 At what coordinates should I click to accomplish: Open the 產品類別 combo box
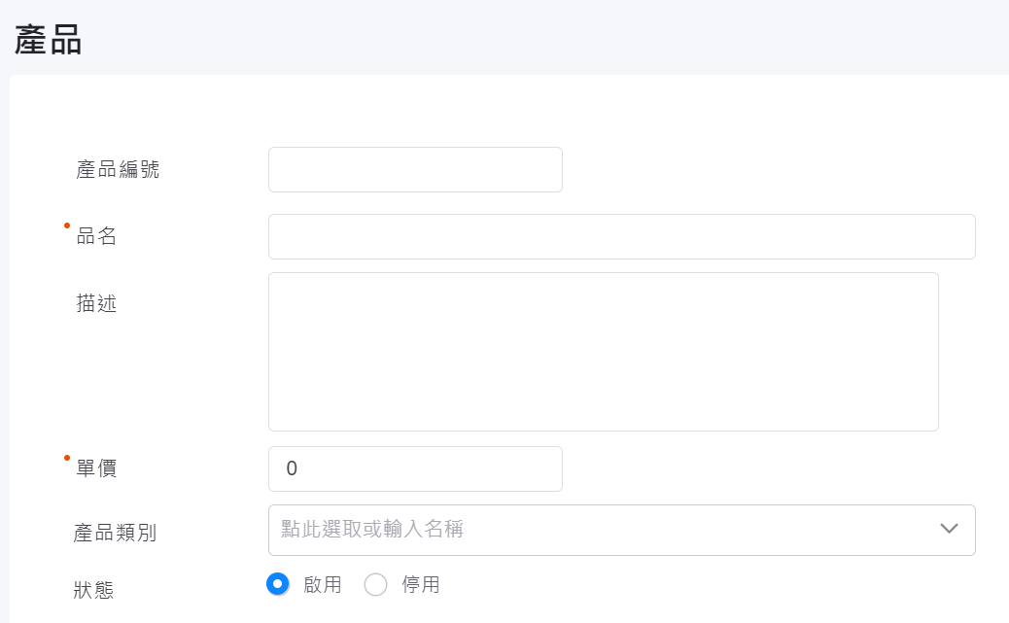pos(603,530)
